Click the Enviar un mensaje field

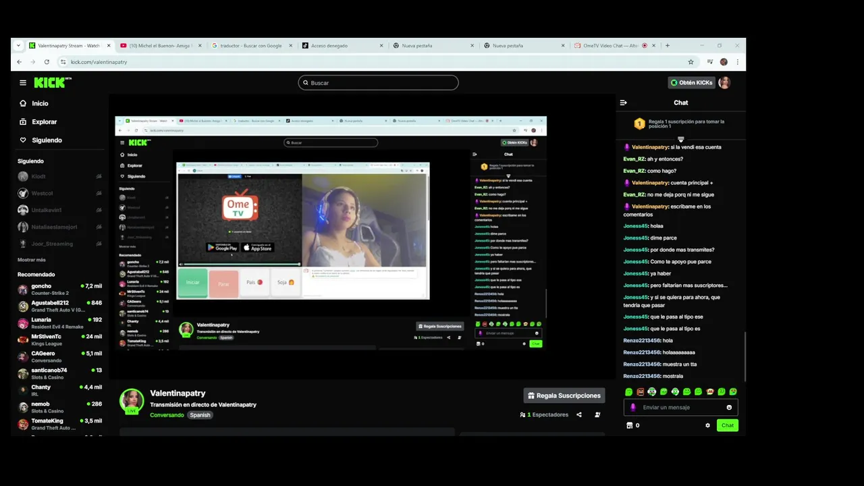[x=680, y=407]
